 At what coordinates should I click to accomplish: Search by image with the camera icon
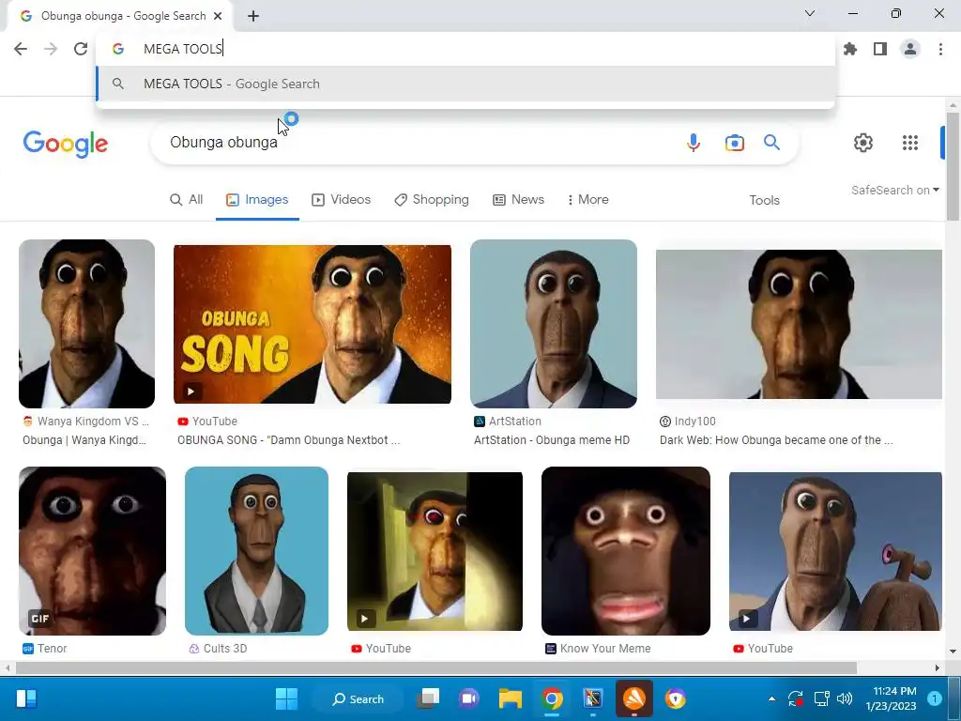734,143
